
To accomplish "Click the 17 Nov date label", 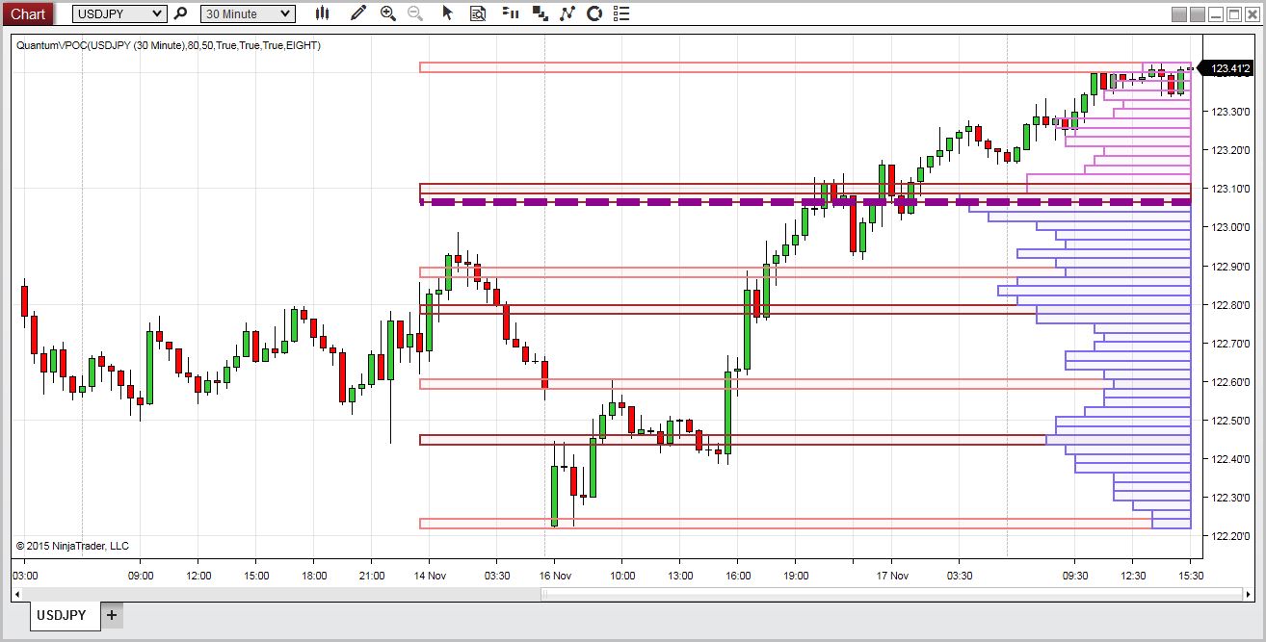I will click(x=892, y=576).
